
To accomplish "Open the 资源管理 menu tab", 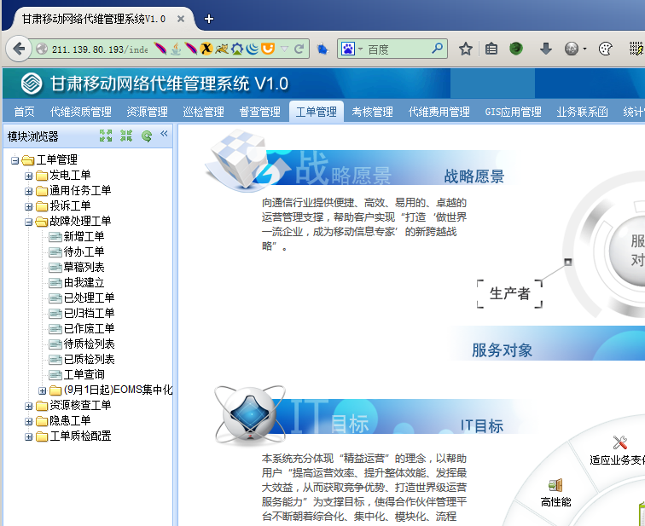I will pos(148,112).
